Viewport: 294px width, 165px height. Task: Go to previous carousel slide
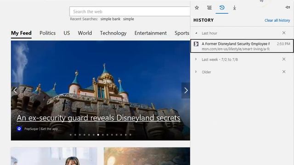[x=15, y=90]
